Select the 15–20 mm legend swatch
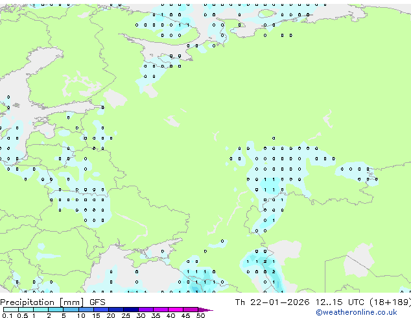This screenshot has width=411, height=318. (x=100, y=310)
